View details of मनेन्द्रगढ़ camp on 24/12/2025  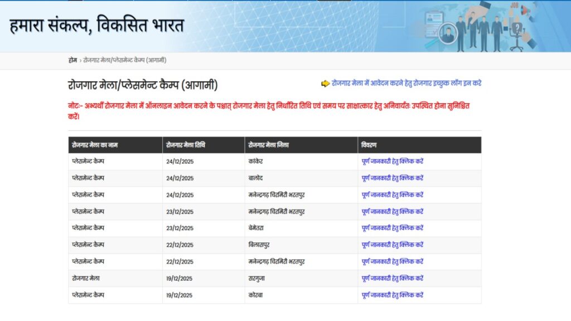[392, 195]
